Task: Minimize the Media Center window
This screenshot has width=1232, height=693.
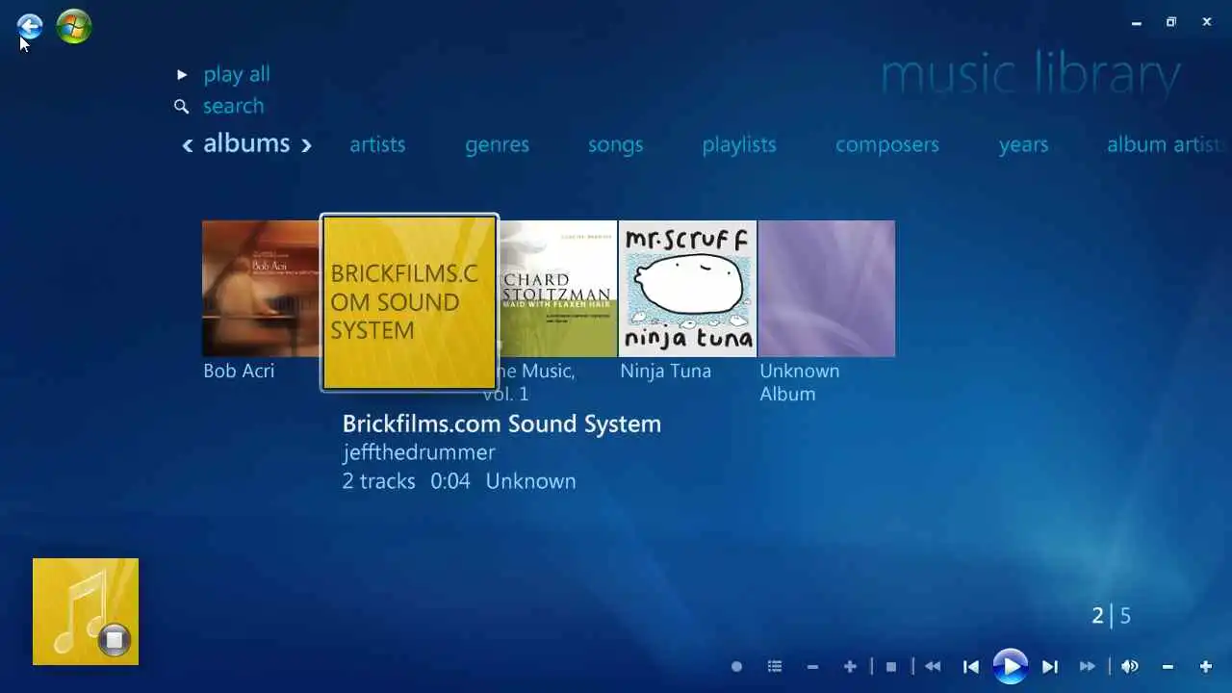Action: tap(1137, 22)
